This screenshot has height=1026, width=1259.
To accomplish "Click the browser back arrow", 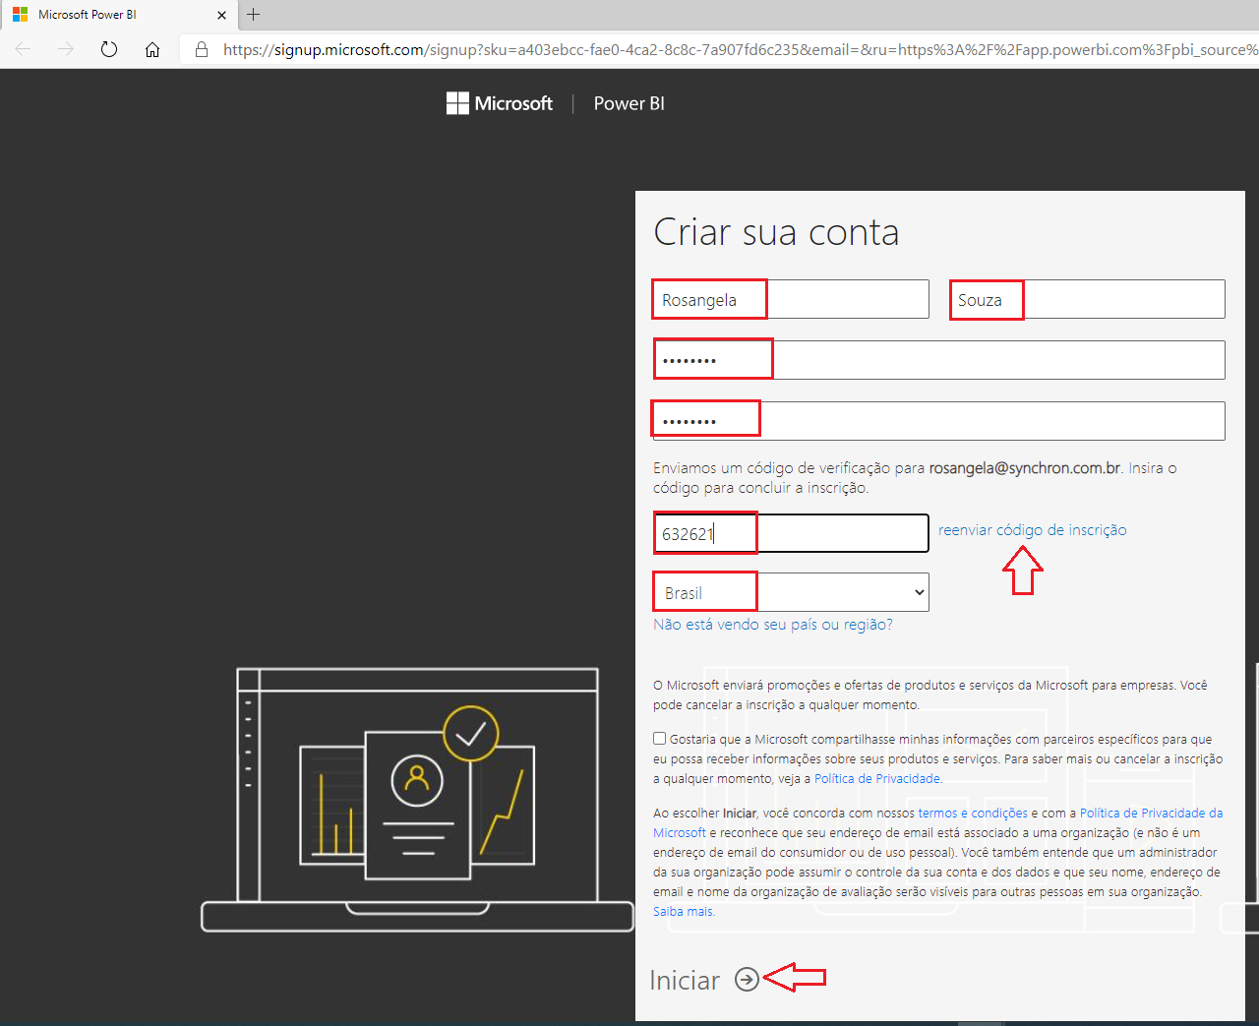I will tap(24, 49).
